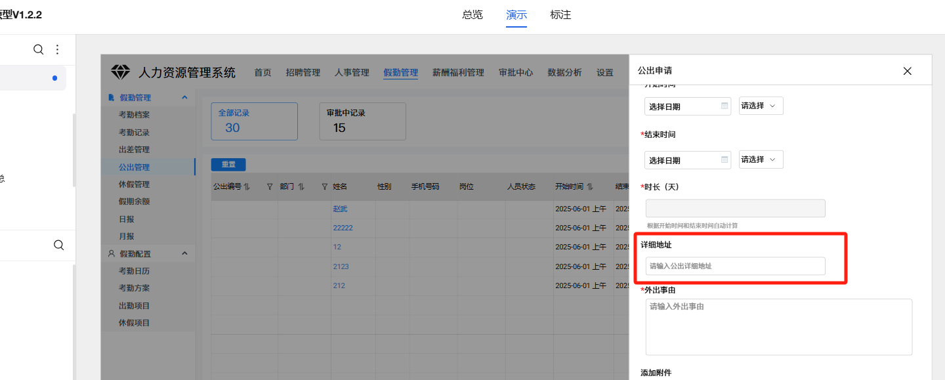The image size is (945, 380).
Task: Click the 详细地址 input field
Action: 735,266
